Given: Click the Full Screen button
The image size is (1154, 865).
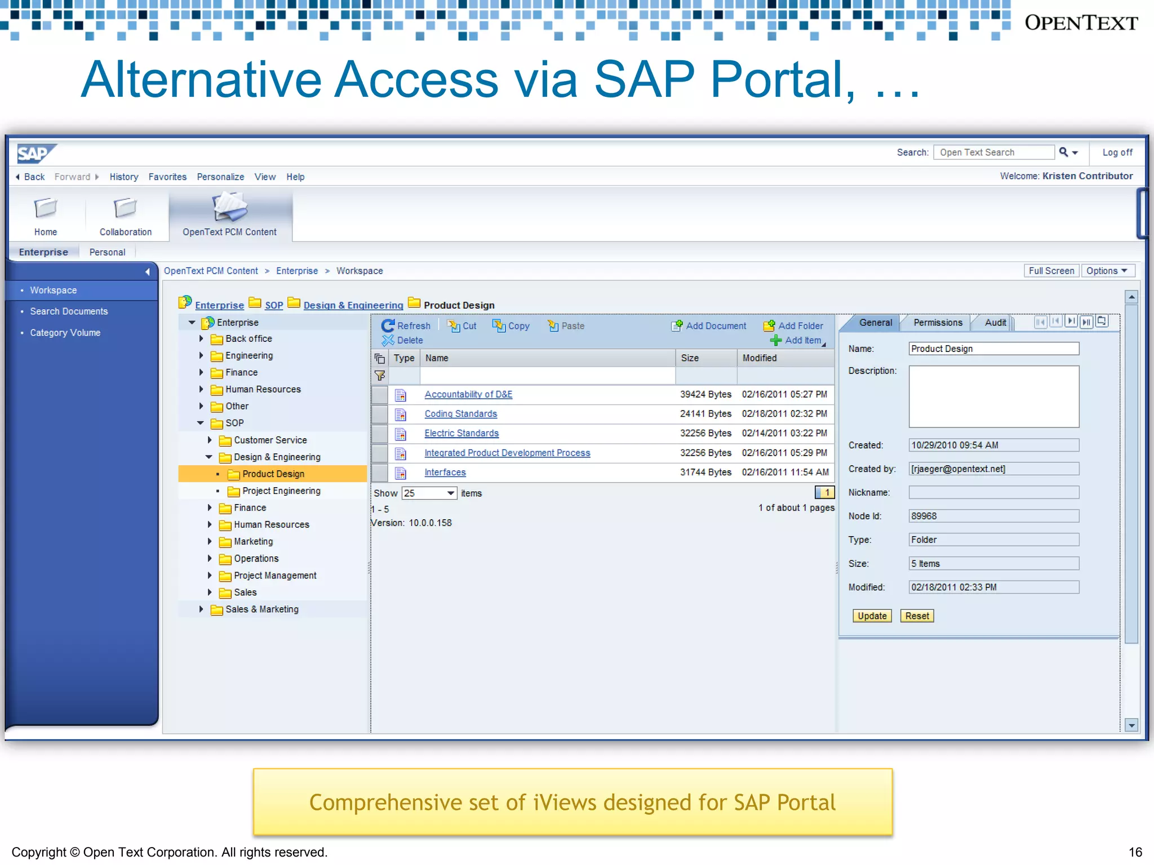Looking at the screenshot, I should click(x=1051, y=271).
